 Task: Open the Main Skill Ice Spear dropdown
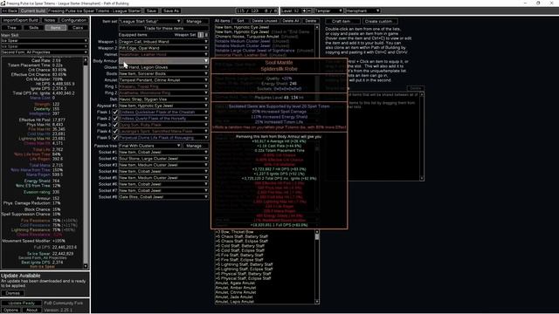click(45, 41)
